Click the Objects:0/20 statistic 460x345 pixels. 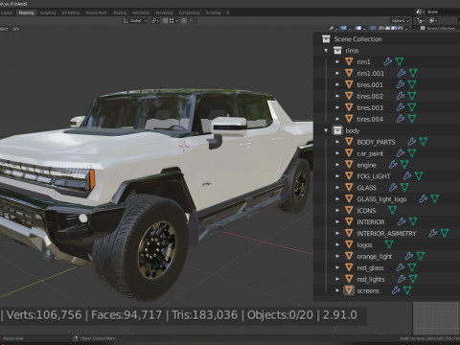pos(280,315)
